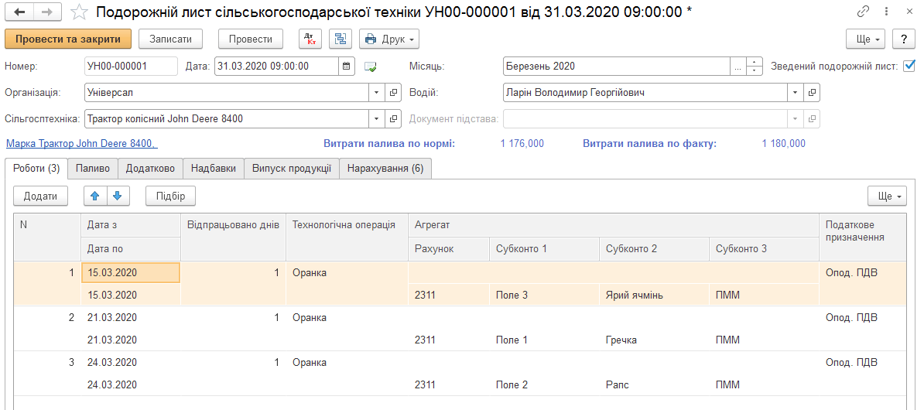Click Відпрацьовано днів column header
Image resolution: width=924 pixels, height=410 pixels.
click(x=233, y=237)
